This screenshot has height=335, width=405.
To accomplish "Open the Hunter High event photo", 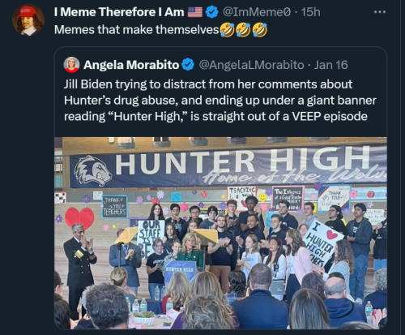I will pos(220,233).
